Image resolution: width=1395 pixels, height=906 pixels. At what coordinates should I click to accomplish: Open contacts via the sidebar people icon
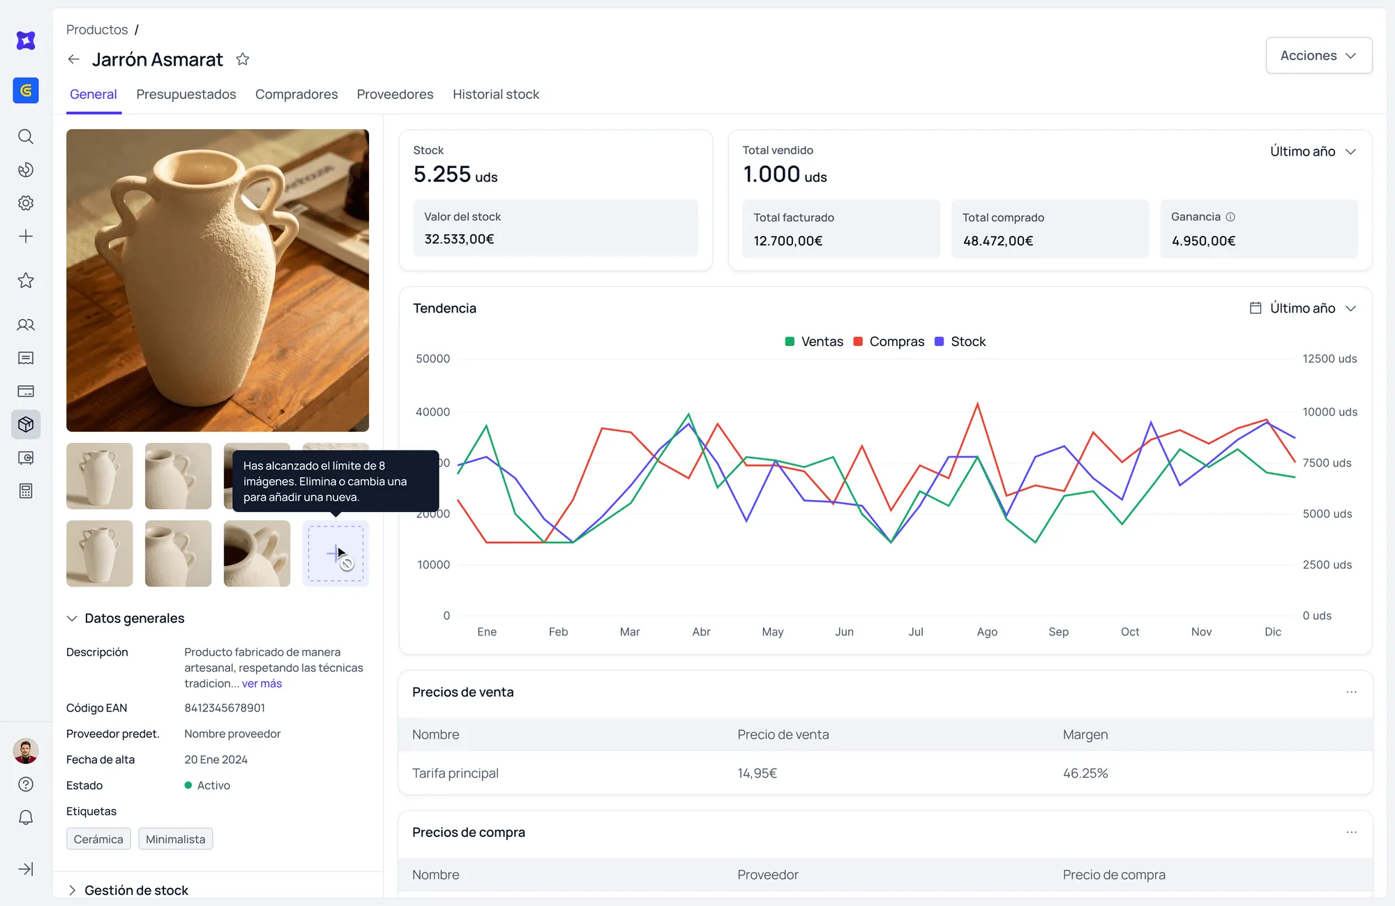point(26,325)
